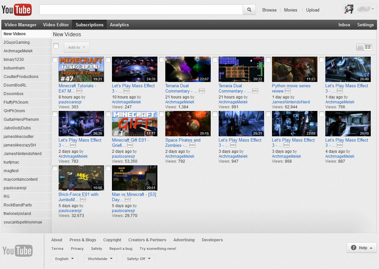Check the Terraria Dual Commentary 22:07 checkbox
Image resolution: width=379 pixels, height=269 pixels.
click(162, 60)
